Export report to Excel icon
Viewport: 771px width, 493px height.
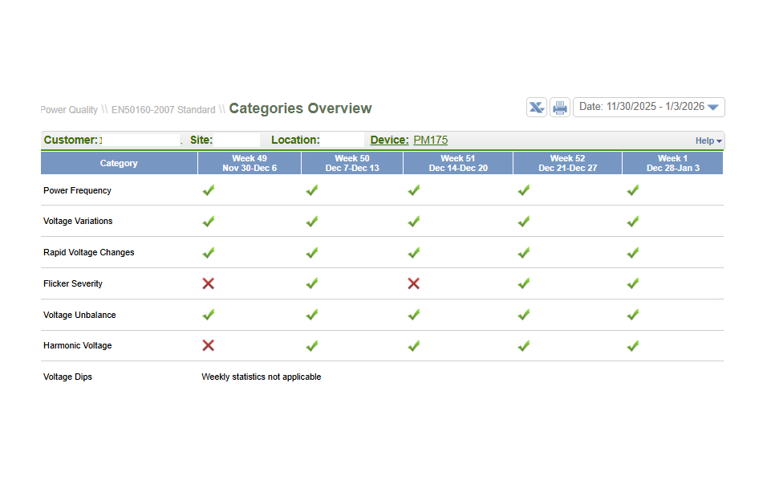coord(537,108)
